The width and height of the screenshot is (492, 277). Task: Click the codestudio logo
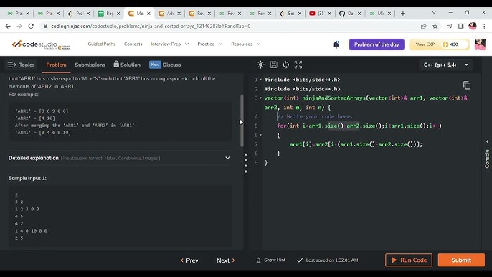(41, 44)
